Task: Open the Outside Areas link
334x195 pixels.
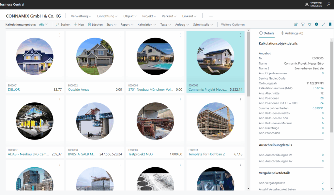Action: (79, 89)
